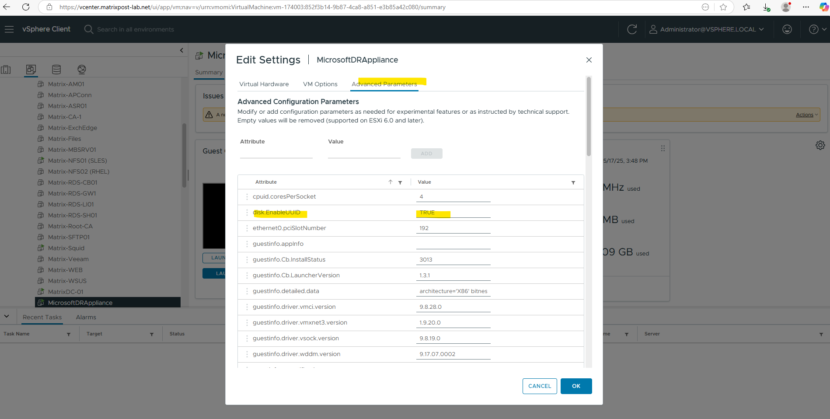Screen dimensions: 830x419
Task: Click drag handle for disk.EnableUUID row
Action: coord(247,213)
